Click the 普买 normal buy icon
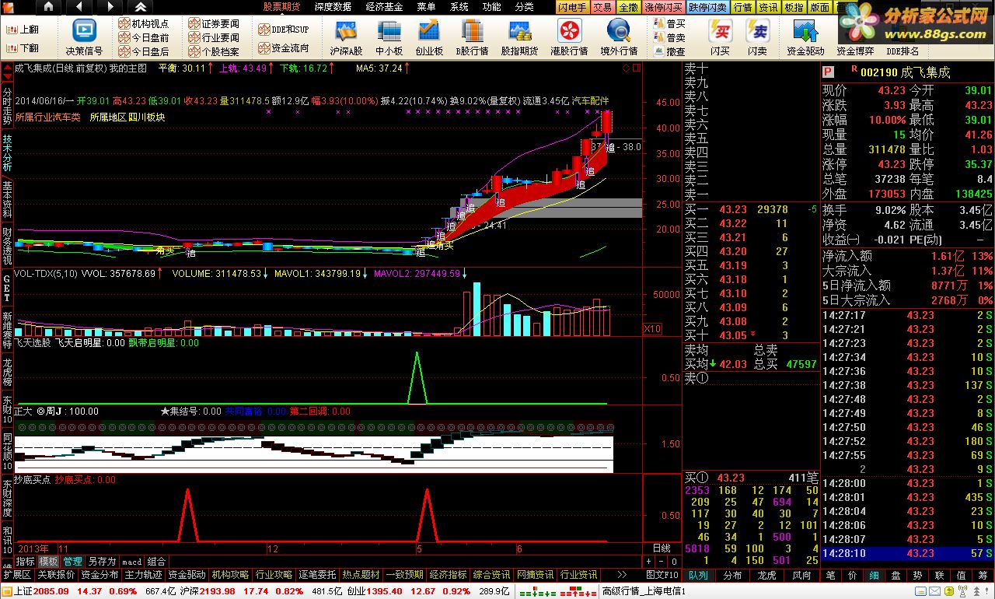This screenshot has height=599, width=995. 669,23
